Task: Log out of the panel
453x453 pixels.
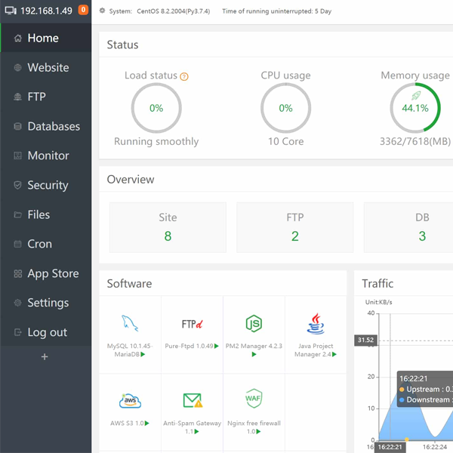Action: click(x=45, y=332)
